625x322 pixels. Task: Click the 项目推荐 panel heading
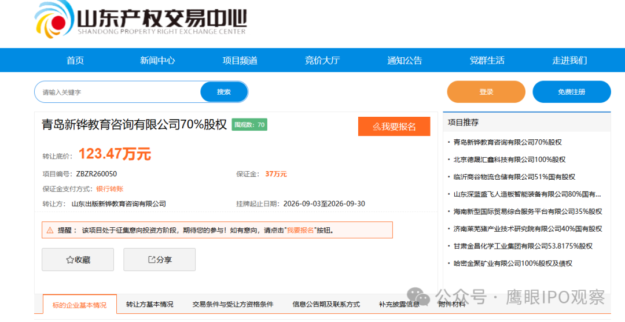[463, 123]
